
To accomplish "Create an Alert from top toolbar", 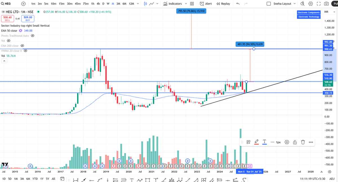I will [206, 4].
